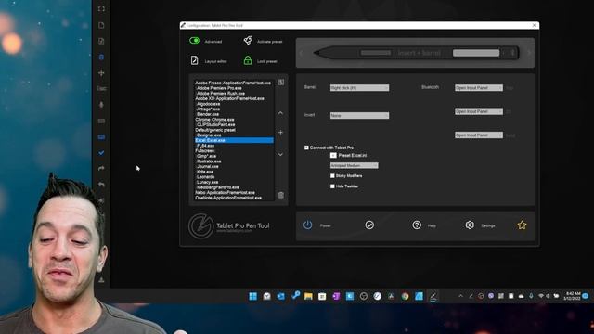The width and height of the screenshot is (594, 334).
Task: Toggle Connect with Tablet Pro checkbox
Action: click(306, 148)
